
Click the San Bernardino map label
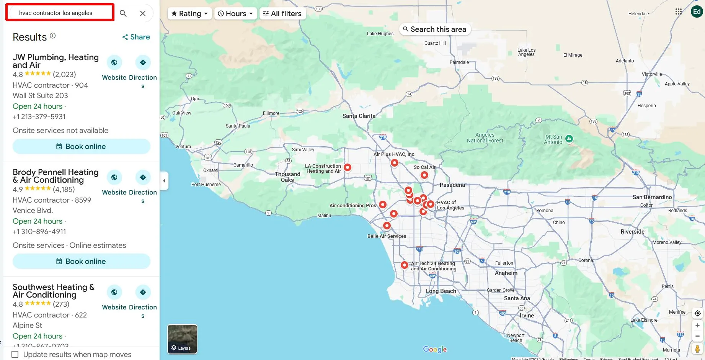652,197
